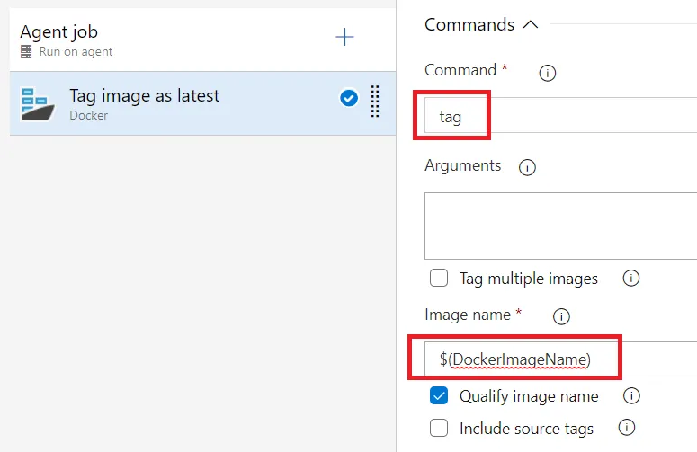
Task: Click the drag handle on Tag image task
Action: click(x=374, y=102)
